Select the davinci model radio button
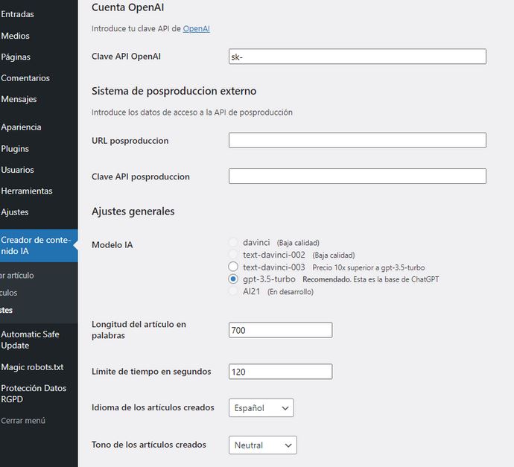 (233, 243)
